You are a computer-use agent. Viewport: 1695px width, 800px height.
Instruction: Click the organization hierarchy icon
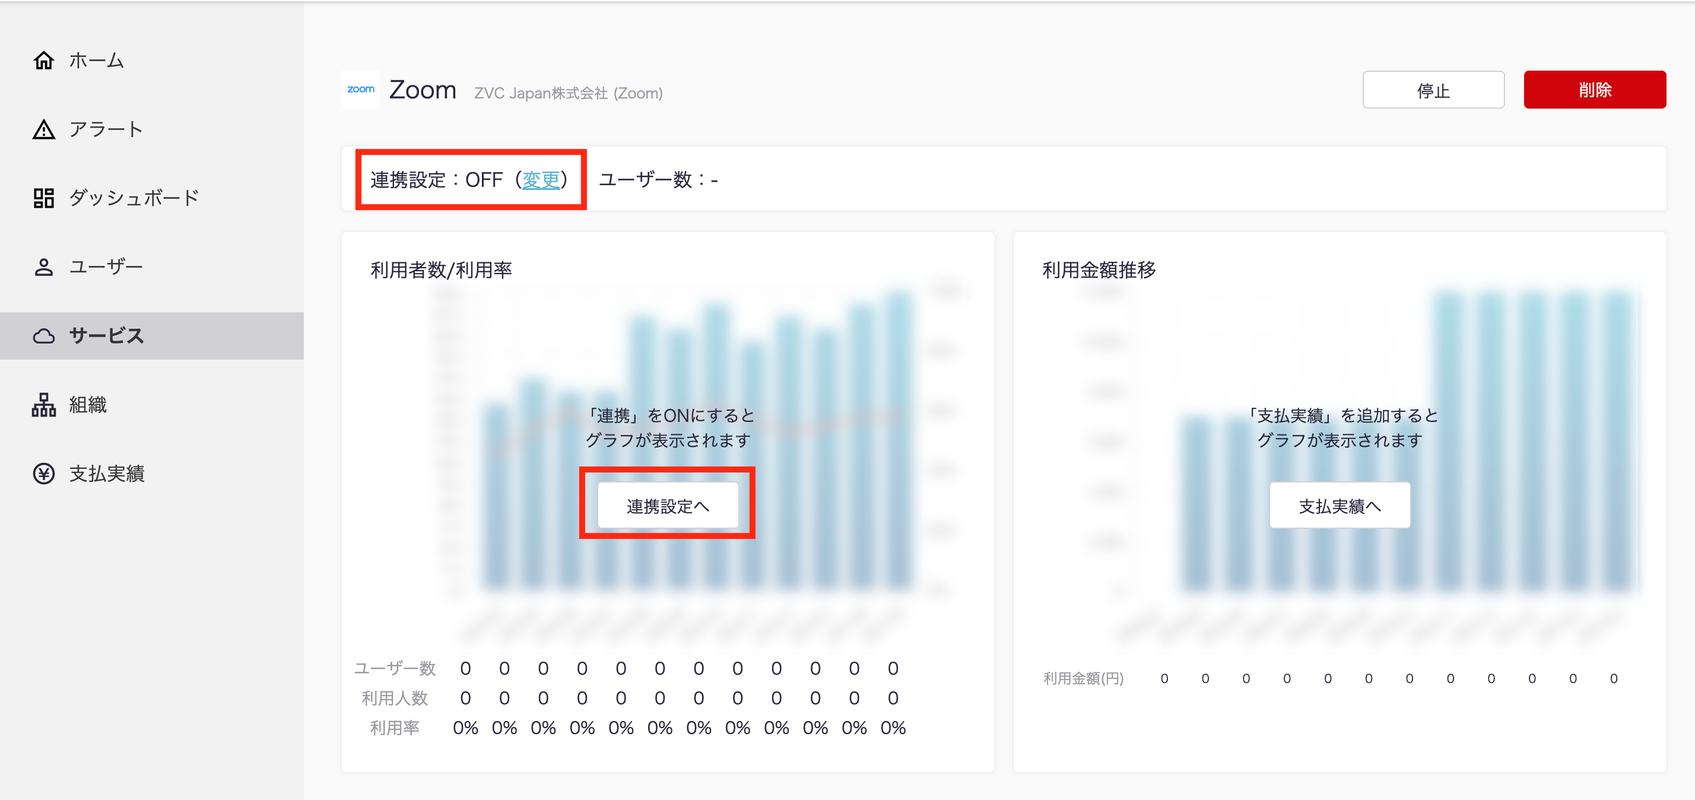(x=43, y=405)
